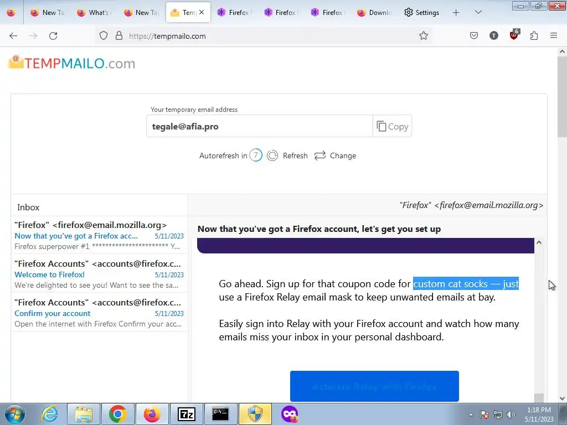Open 7-Zip from the taskbar

186,414
